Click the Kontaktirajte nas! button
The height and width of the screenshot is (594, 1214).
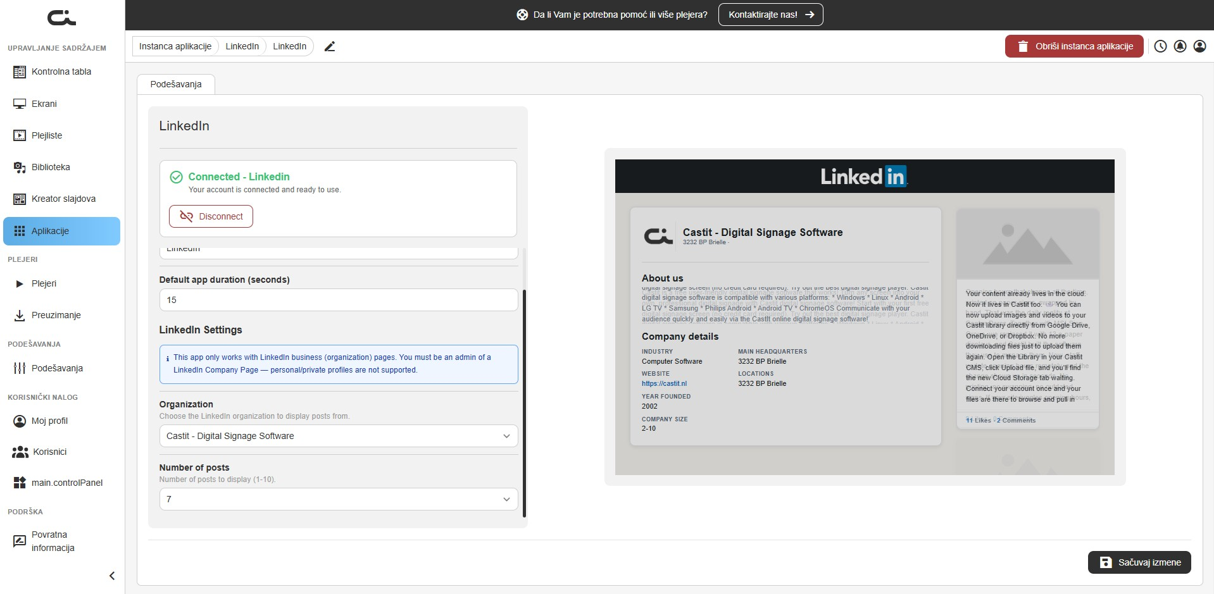click(x=770, y=15)
